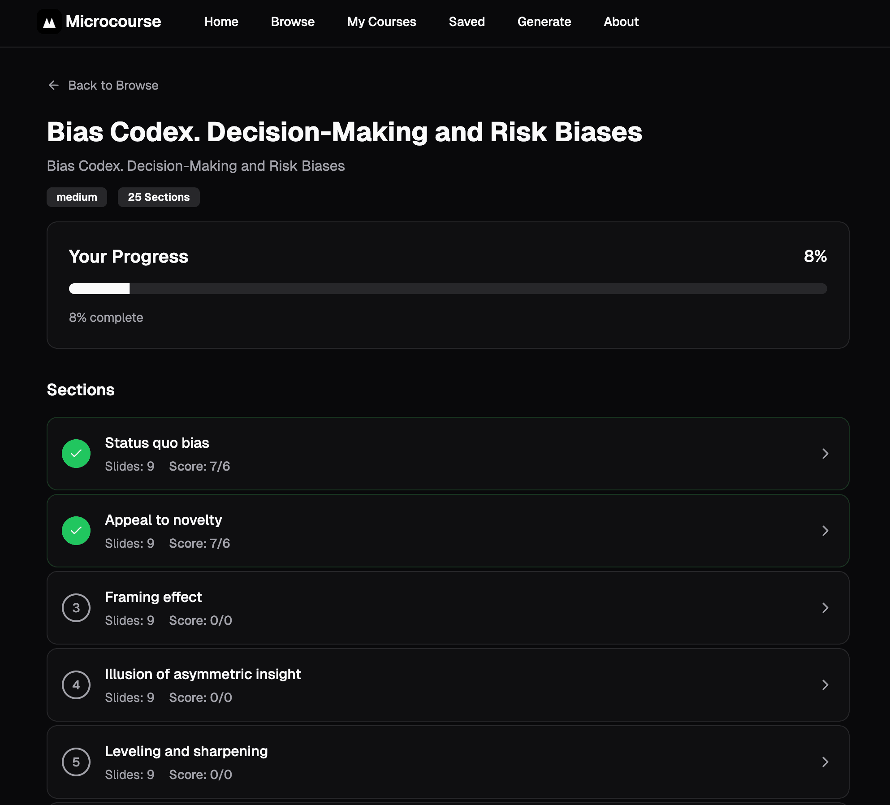Expand Leveling and sharpening chevron

(x=825, y=762)
